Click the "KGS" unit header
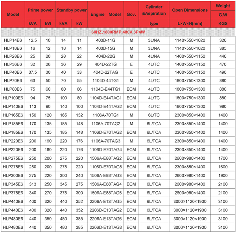 tap(223, 24)
